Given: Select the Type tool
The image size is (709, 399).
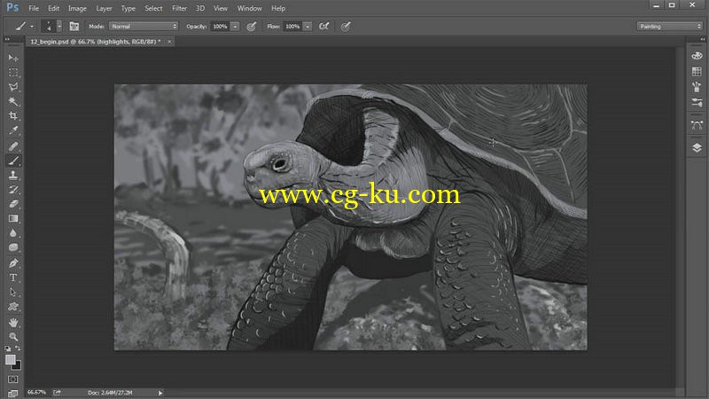Looking at the screenshot, I should tap(13, 278).
